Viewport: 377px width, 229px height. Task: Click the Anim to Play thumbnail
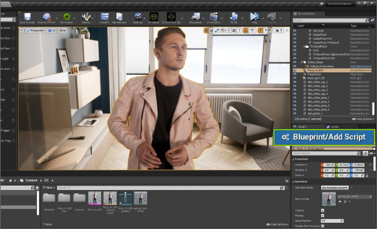point(329,199)
